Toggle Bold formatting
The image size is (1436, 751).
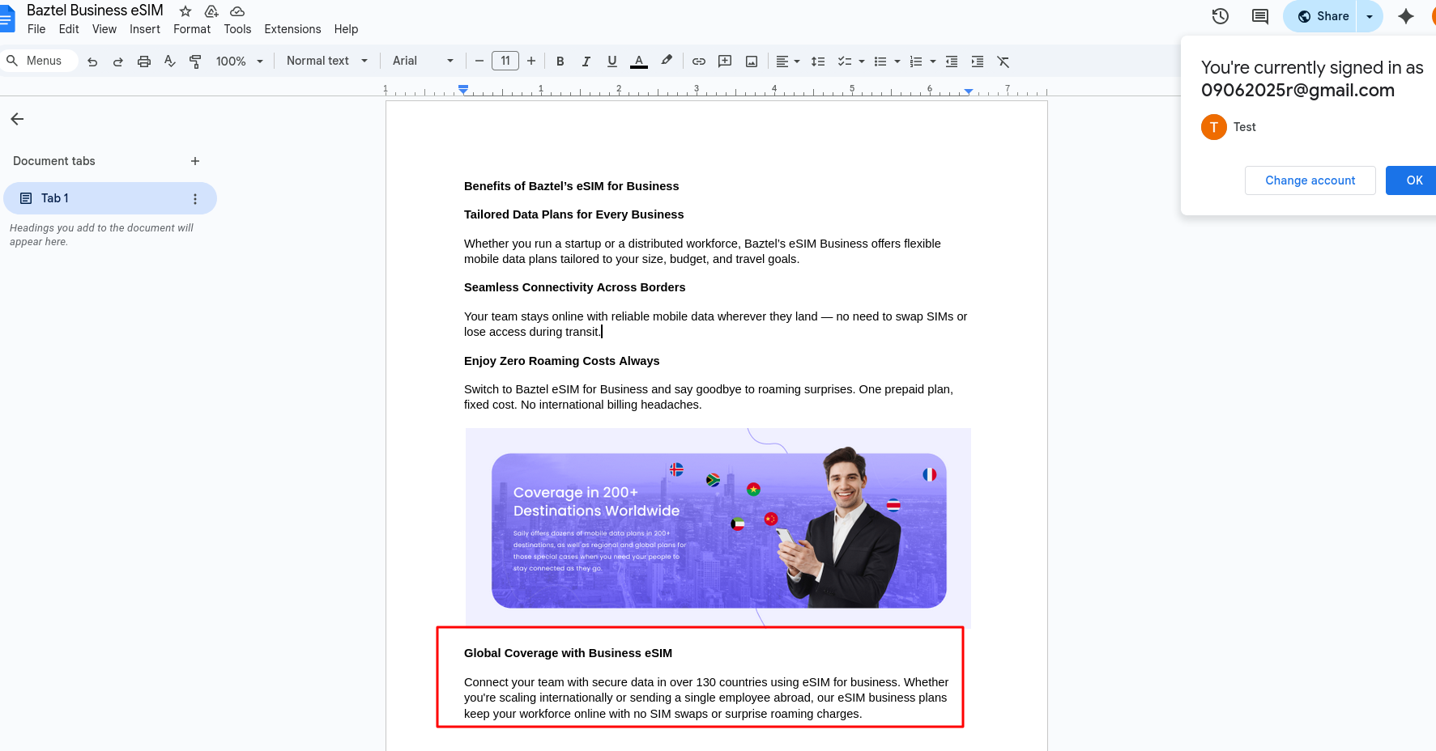click(x=560, y=62)
